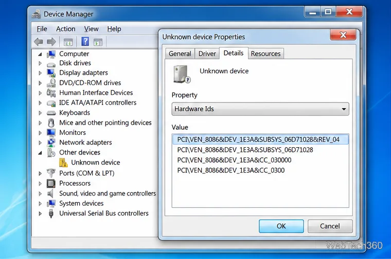
Task: Switch to the Driver tab
Action: (x=207, y=54)
